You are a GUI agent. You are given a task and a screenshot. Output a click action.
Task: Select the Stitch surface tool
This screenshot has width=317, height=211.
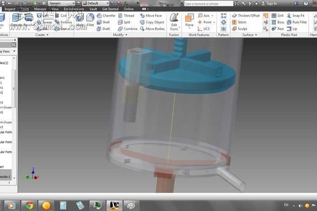point(239,22)
